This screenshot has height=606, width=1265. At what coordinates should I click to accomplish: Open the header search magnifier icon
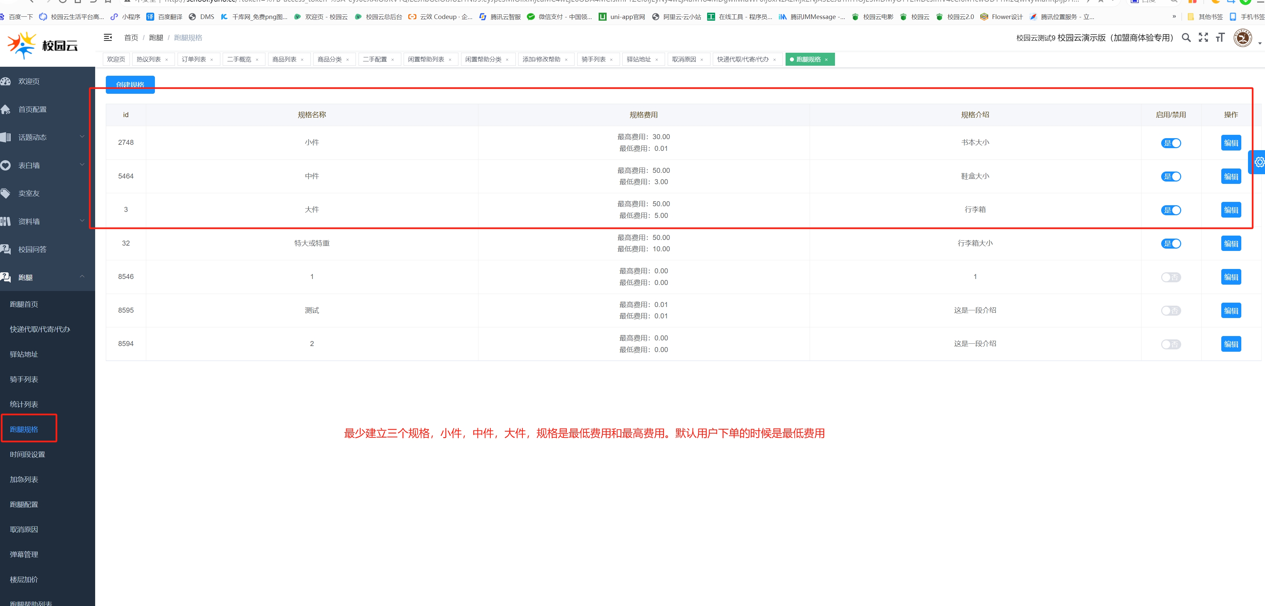(x=1186, y=37)
